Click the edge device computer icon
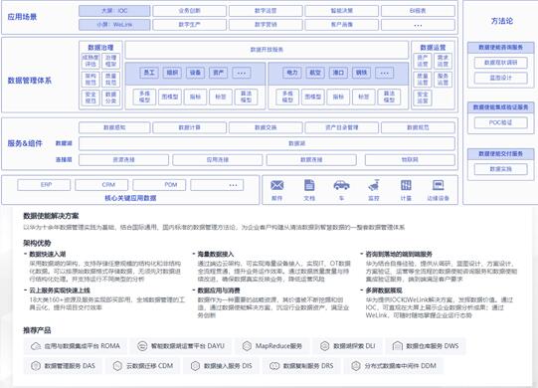 click(x=439, y=185)
